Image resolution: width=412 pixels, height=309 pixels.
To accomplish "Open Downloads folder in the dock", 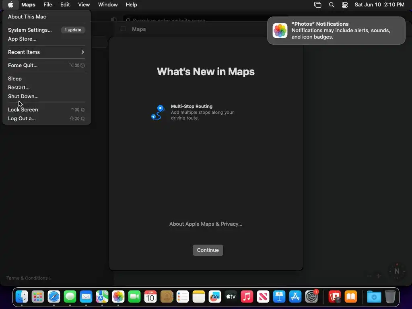I will (374, 297).
